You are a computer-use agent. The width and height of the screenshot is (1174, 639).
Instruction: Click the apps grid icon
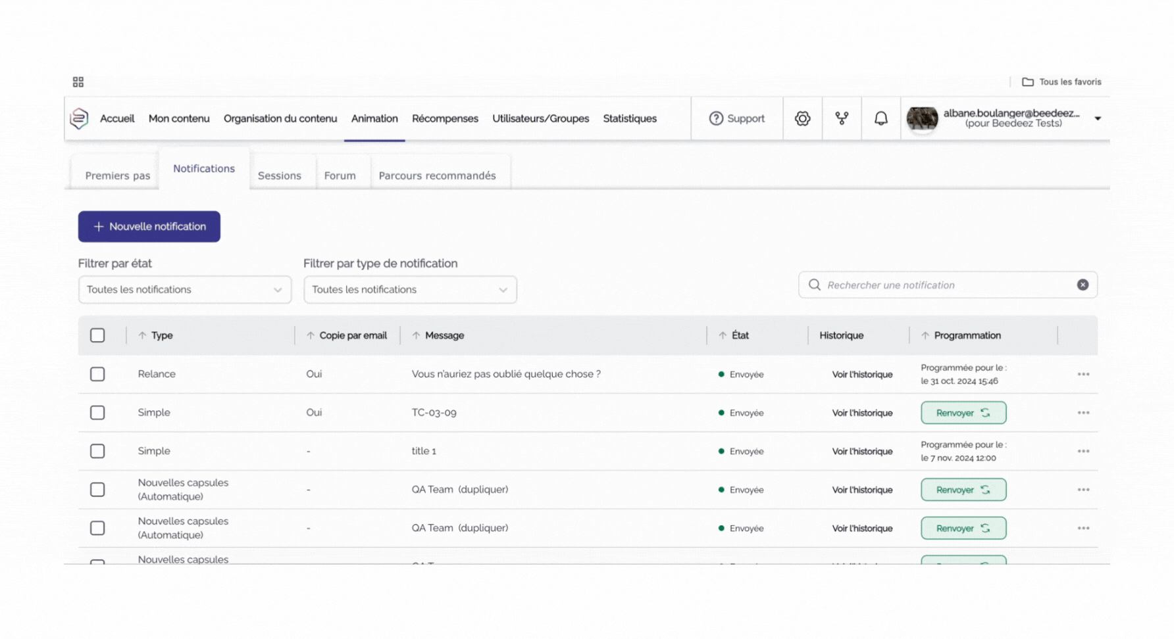point(78,82)
